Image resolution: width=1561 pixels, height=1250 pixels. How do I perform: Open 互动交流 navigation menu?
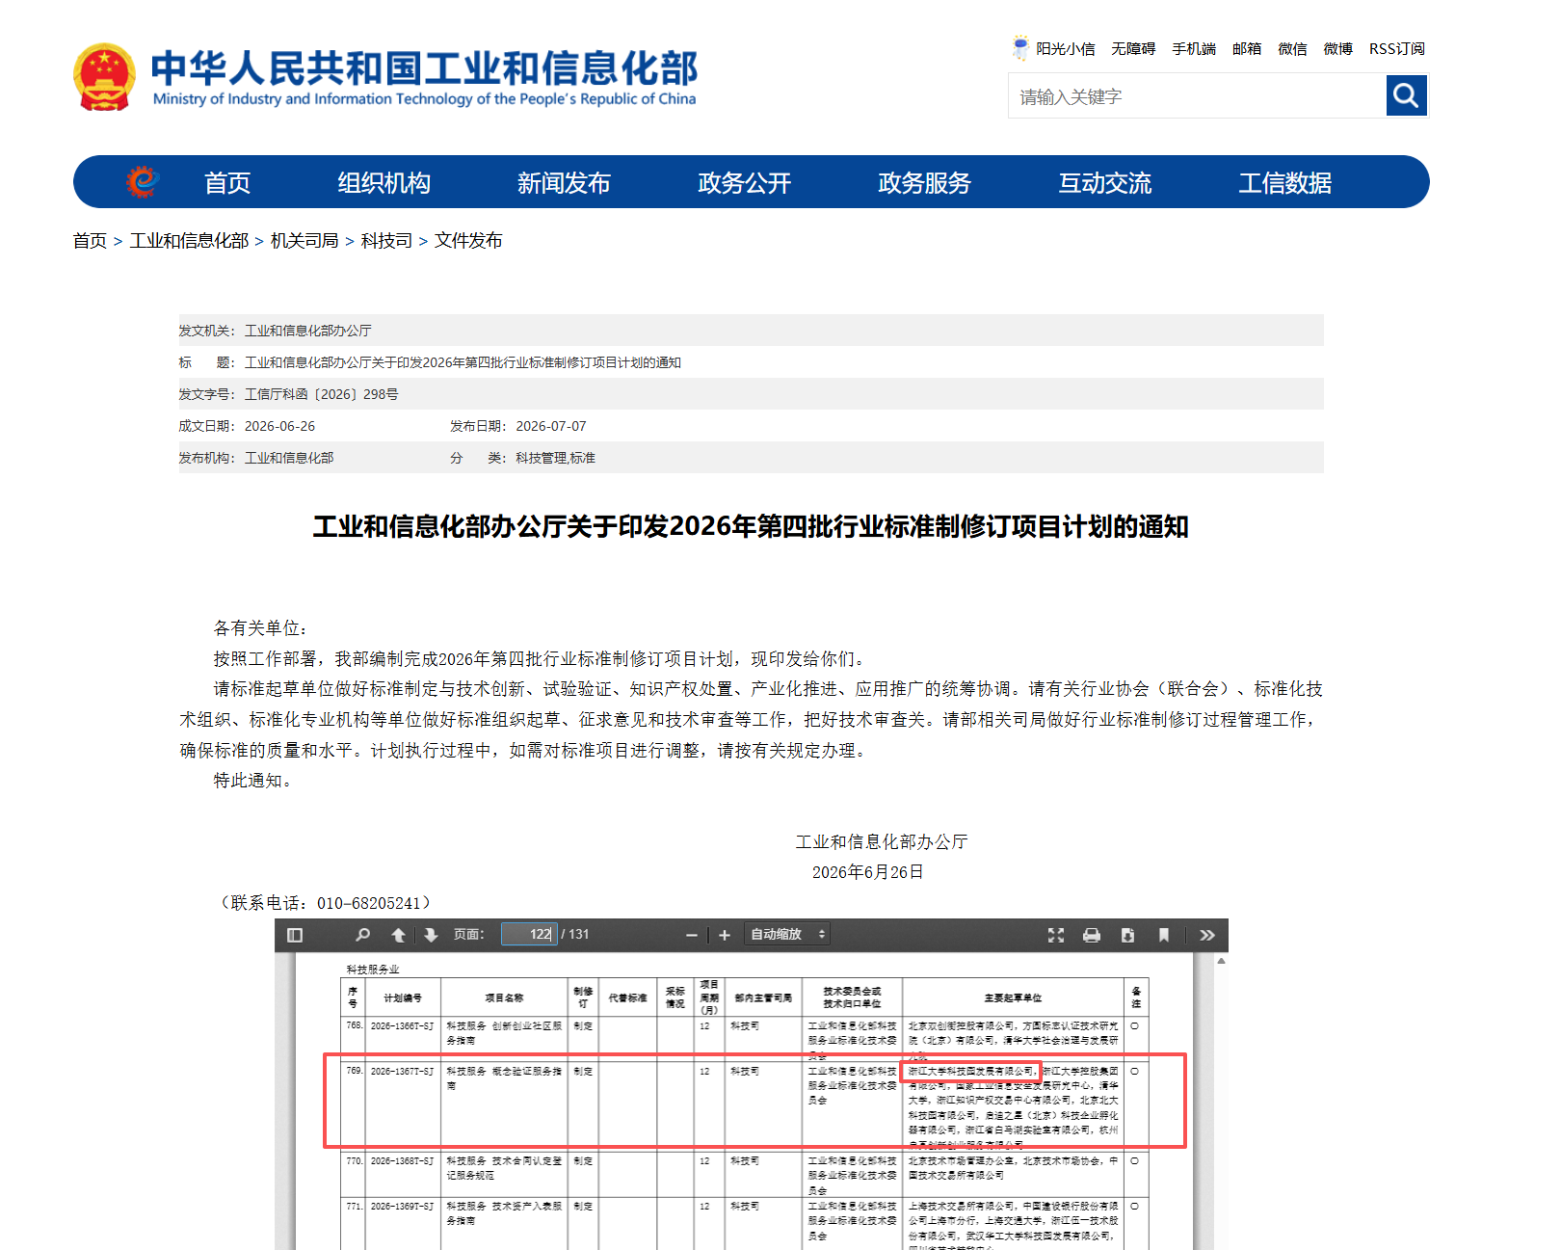click(1105, 182)
